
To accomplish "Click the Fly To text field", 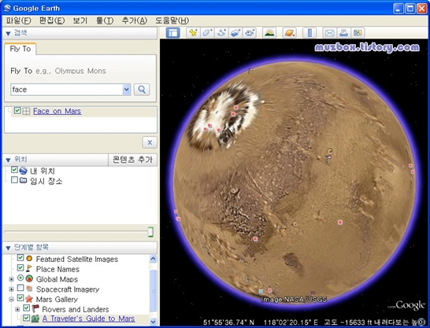I will click(x=67, y=90).
